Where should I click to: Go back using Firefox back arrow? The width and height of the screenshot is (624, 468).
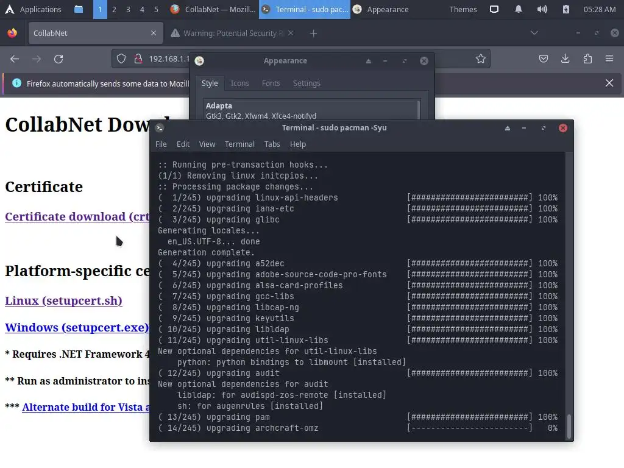(x=15, y=59)
